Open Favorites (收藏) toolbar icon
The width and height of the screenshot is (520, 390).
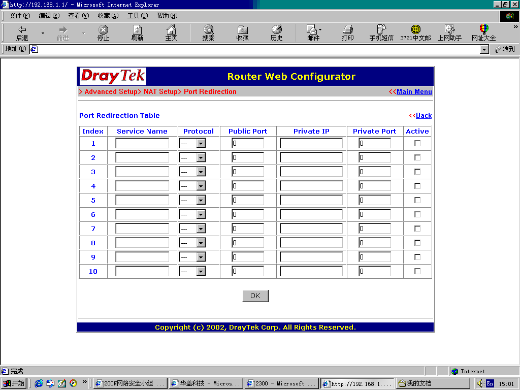tap(242, 33)
